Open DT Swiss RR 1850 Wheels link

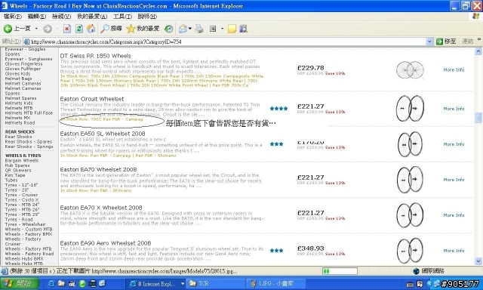click(95, 56)
